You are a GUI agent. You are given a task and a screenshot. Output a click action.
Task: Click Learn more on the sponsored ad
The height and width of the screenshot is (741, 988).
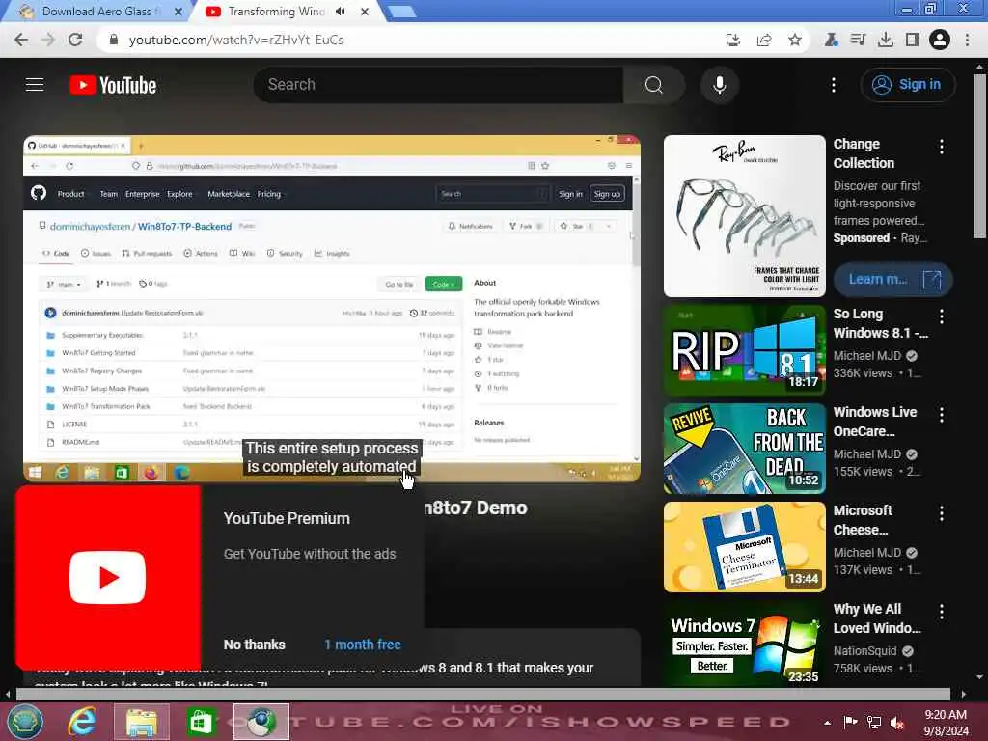pos(892,279)
